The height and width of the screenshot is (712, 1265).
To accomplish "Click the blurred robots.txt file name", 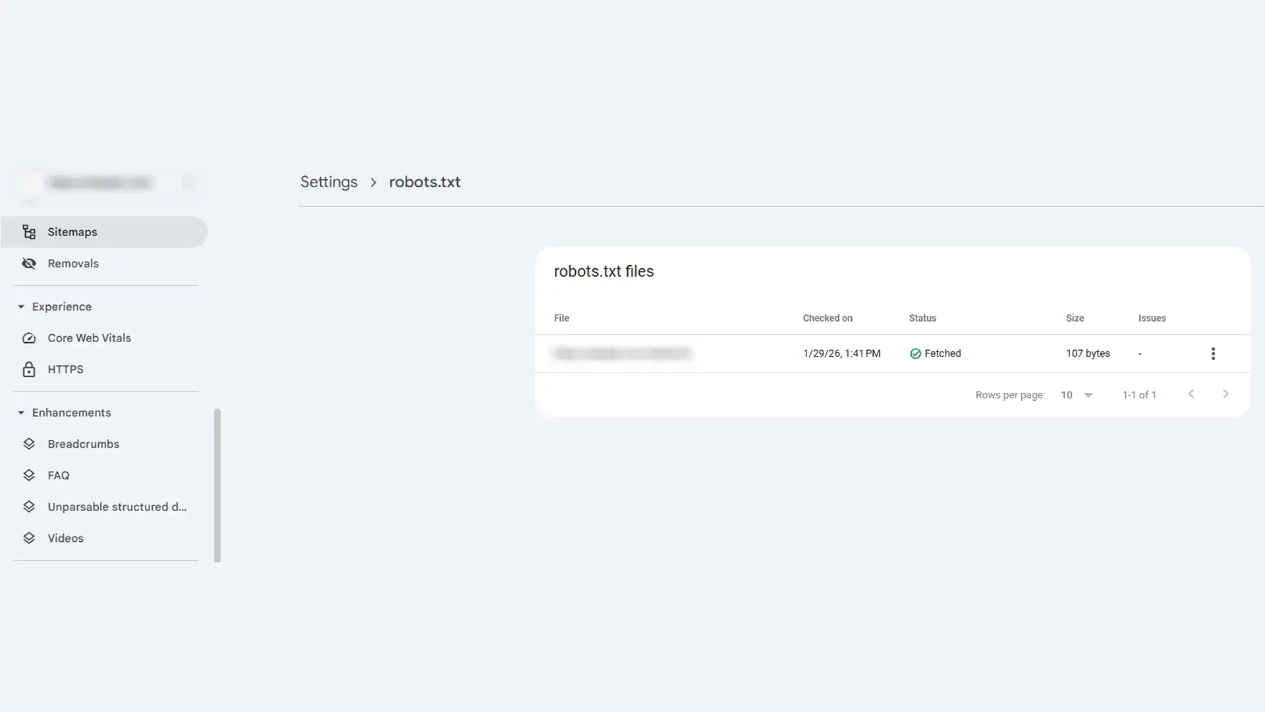I will pyautogui.click(x=622, y=353).
